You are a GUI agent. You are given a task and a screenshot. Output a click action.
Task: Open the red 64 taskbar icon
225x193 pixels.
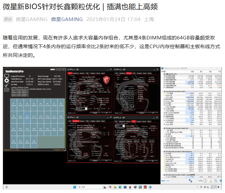[145, 187]
